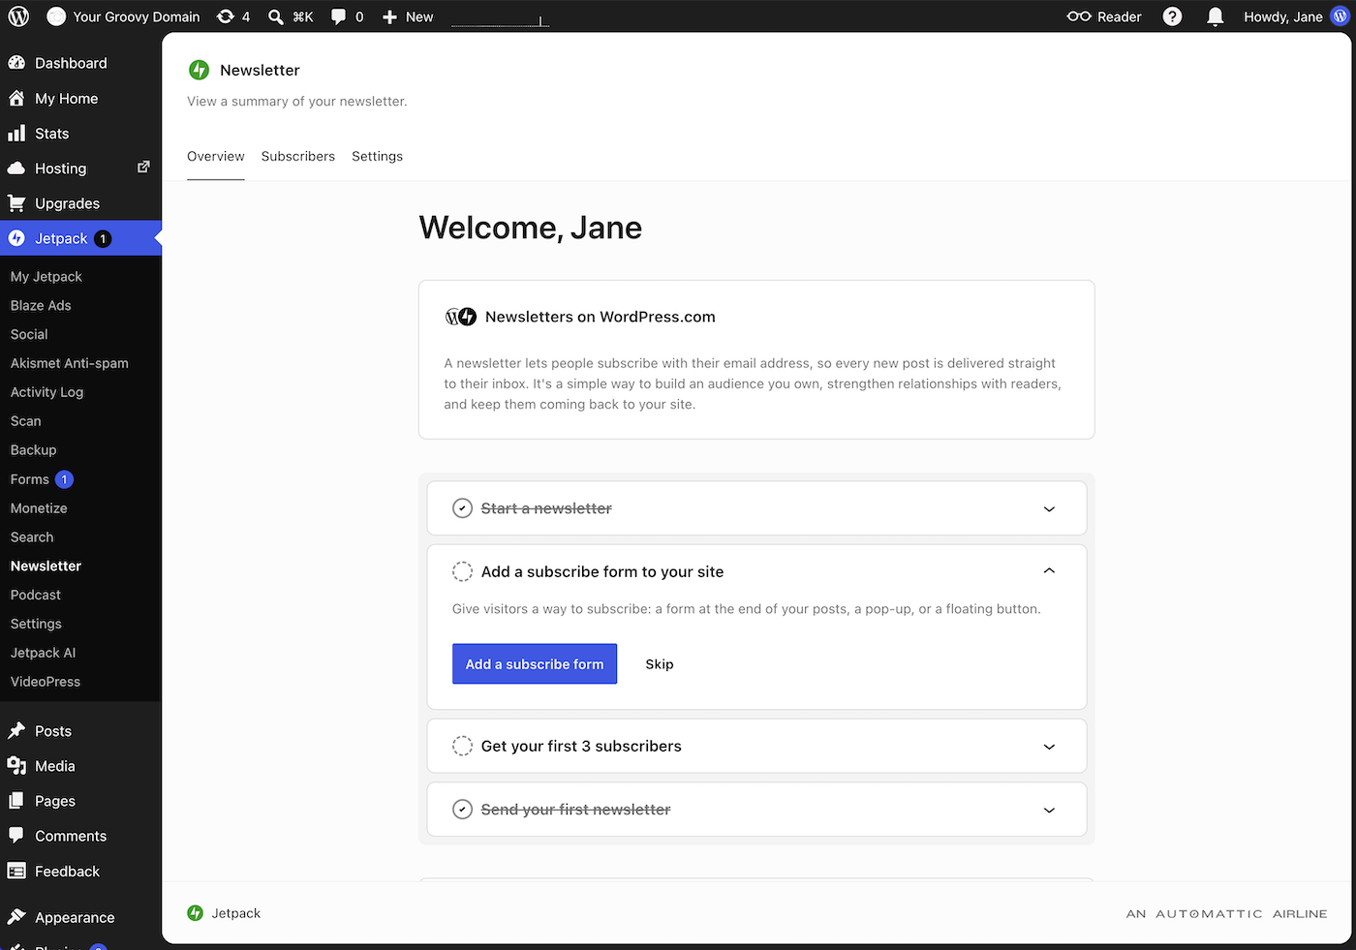Click the Comments bubble icon in sidebar
This screenshot has width=1356, height=950.
pos(16,835)
